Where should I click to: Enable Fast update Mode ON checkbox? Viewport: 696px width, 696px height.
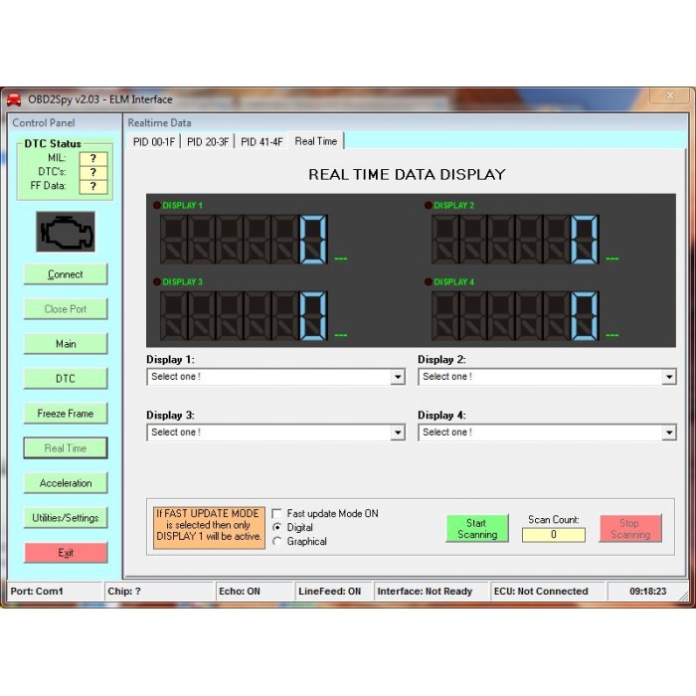(x=277, y=514)
